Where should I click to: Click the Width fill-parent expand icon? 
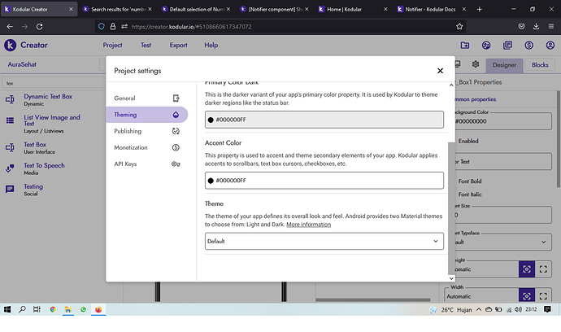543,296
